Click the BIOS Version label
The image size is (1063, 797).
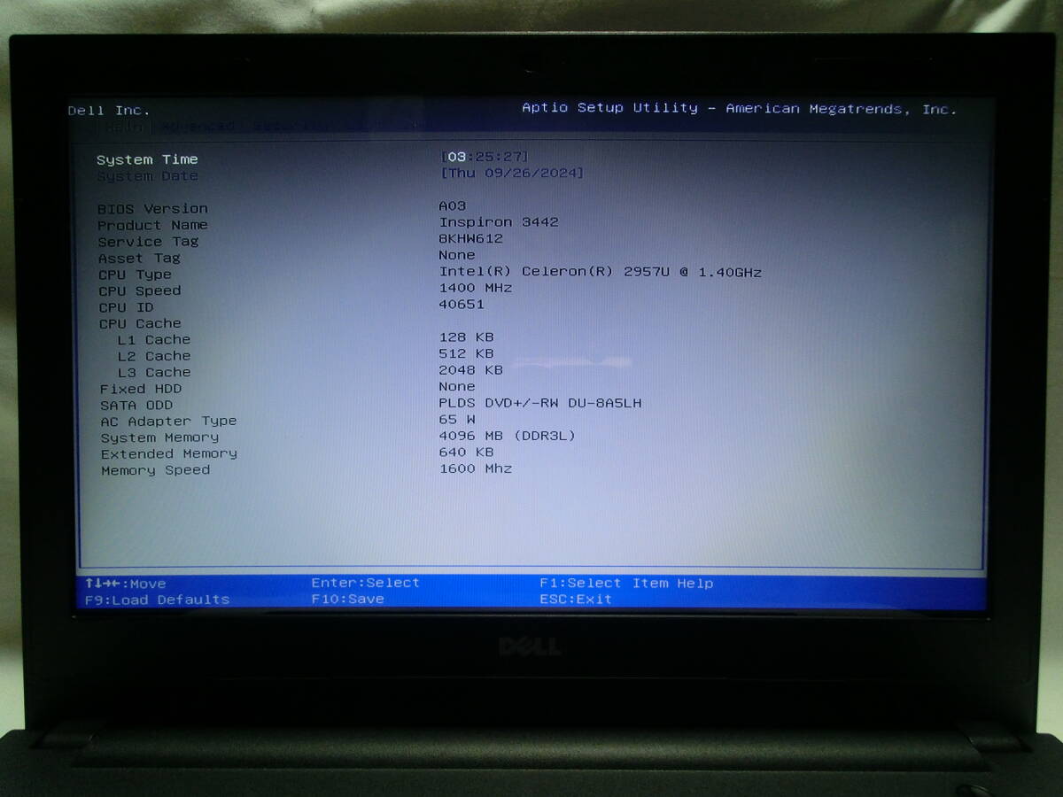click(152, 209)
